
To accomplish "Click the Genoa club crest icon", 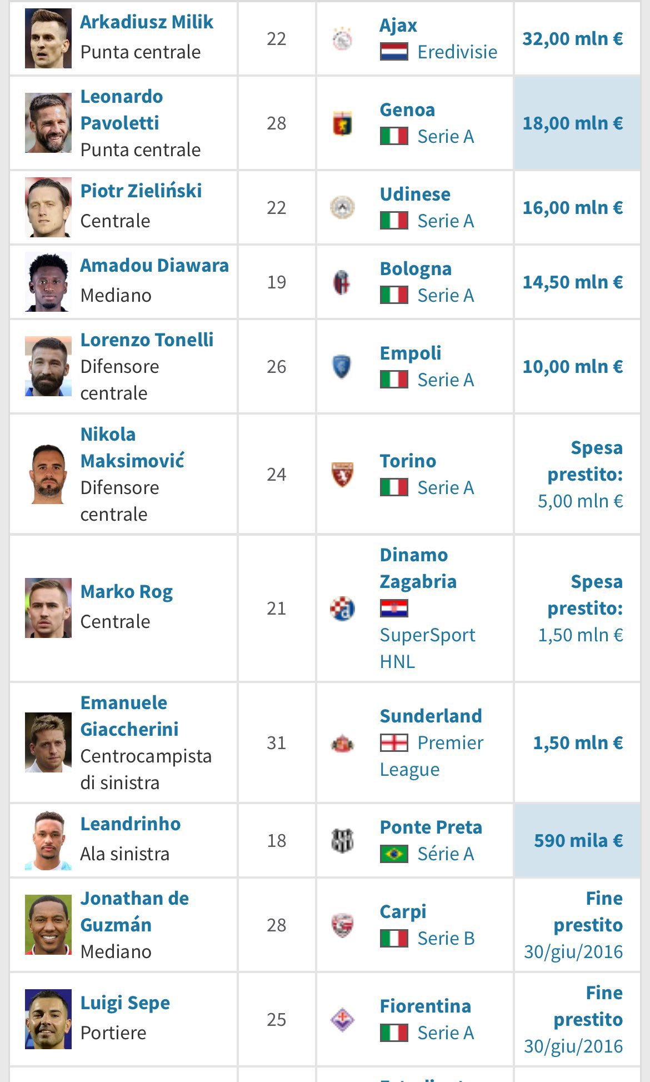I will (342, 123).
